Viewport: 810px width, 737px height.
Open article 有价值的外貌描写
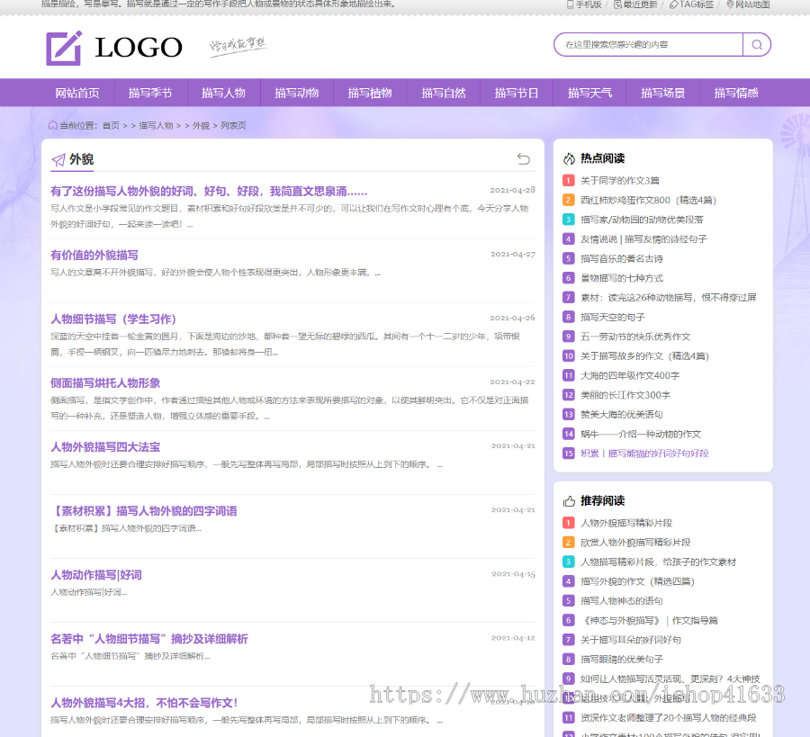(x=94, y=256)
